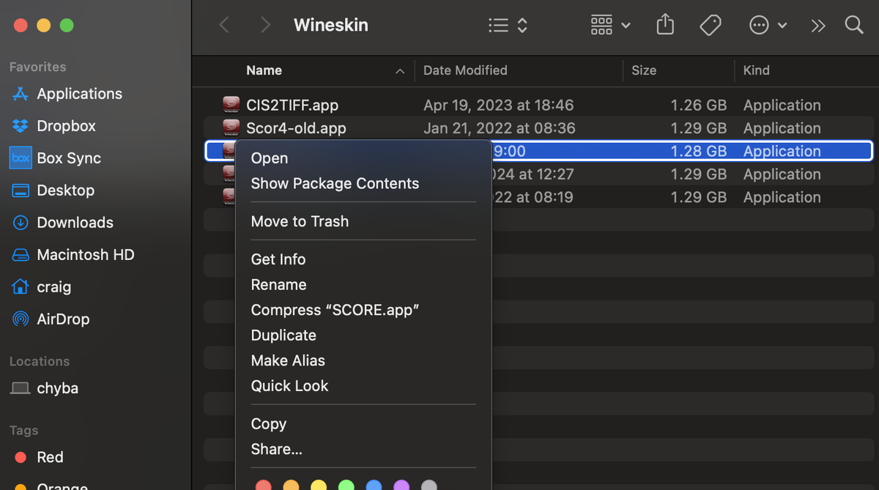Screen dimensions: 879x490
Task: Choose Show Package Contents menu item
Action: (335, 184)
